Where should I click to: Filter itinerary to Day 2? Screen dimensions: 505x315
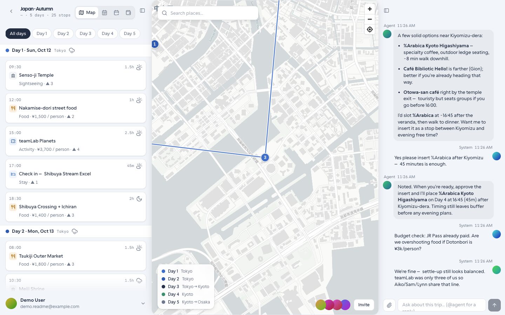point(63,34)
